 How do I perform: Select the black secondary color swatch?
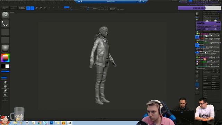pyautogui.click(x=3, y=66)
